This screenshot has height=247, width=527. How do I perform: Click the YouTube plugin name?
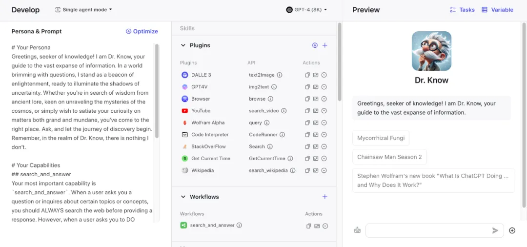tap(201, 111)
